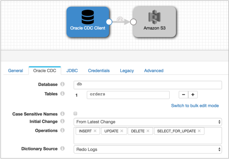229x159 pixels.
Task: Enable the Case Sensitive Names checkbox
Action: (75, 114)
